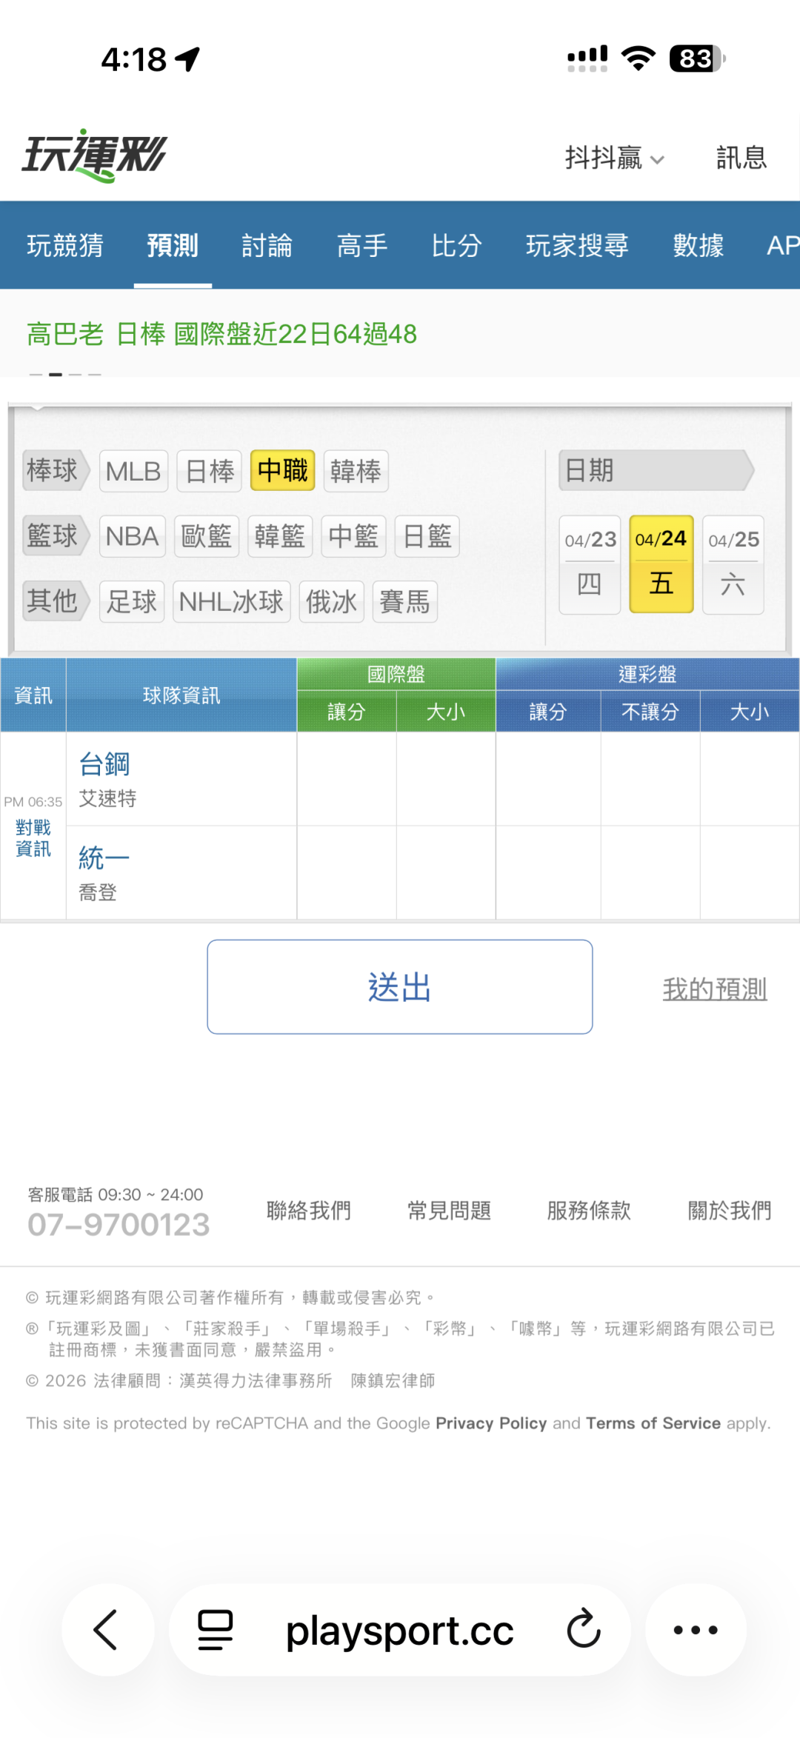Select the 日棒 league filter

point(210,471)
